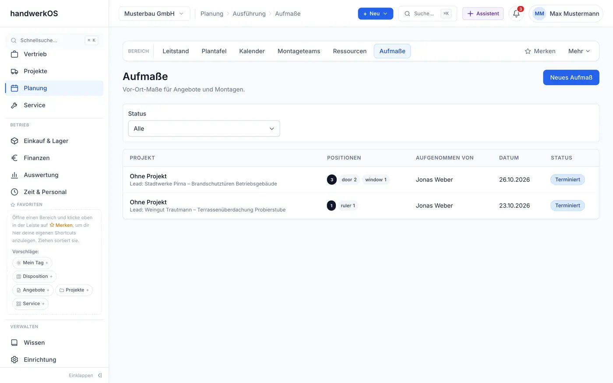Click the Auswertung bar chart icon
The image size is (613, 383).
[x=14, y=175]
